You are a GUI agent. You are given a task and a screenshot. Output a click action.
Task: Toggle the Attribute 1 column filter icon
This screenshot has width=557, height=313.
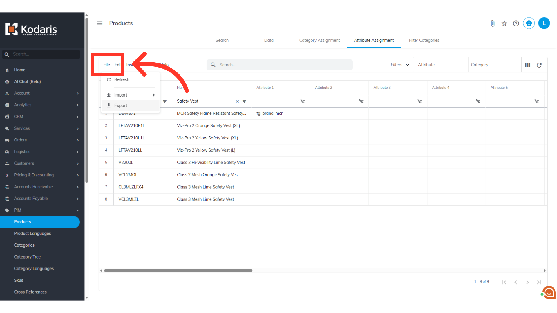(x=303, y=101)
